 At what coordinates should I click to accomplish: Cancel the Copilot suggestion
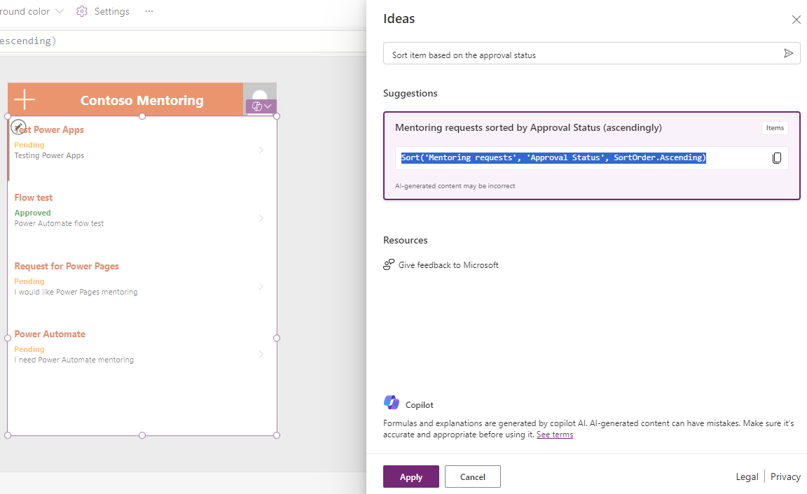point(472,477)
